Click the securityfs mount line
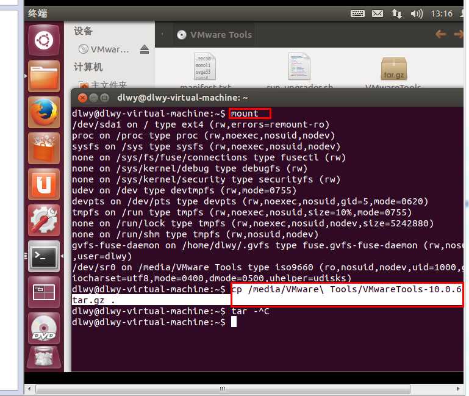Image resolution: width=469 pixels, height=396 pixels. [206, 179]
